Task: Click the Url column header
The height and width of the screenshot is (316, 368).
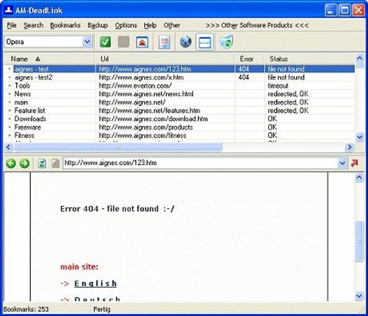Action: coord(164,59)
